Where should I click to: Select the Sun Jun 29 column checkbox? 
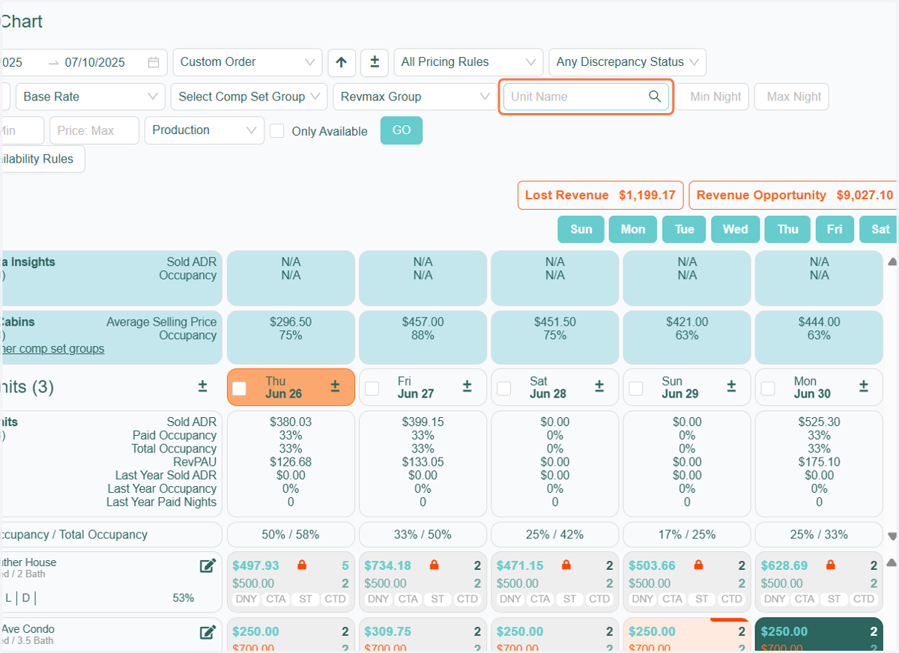635,388
